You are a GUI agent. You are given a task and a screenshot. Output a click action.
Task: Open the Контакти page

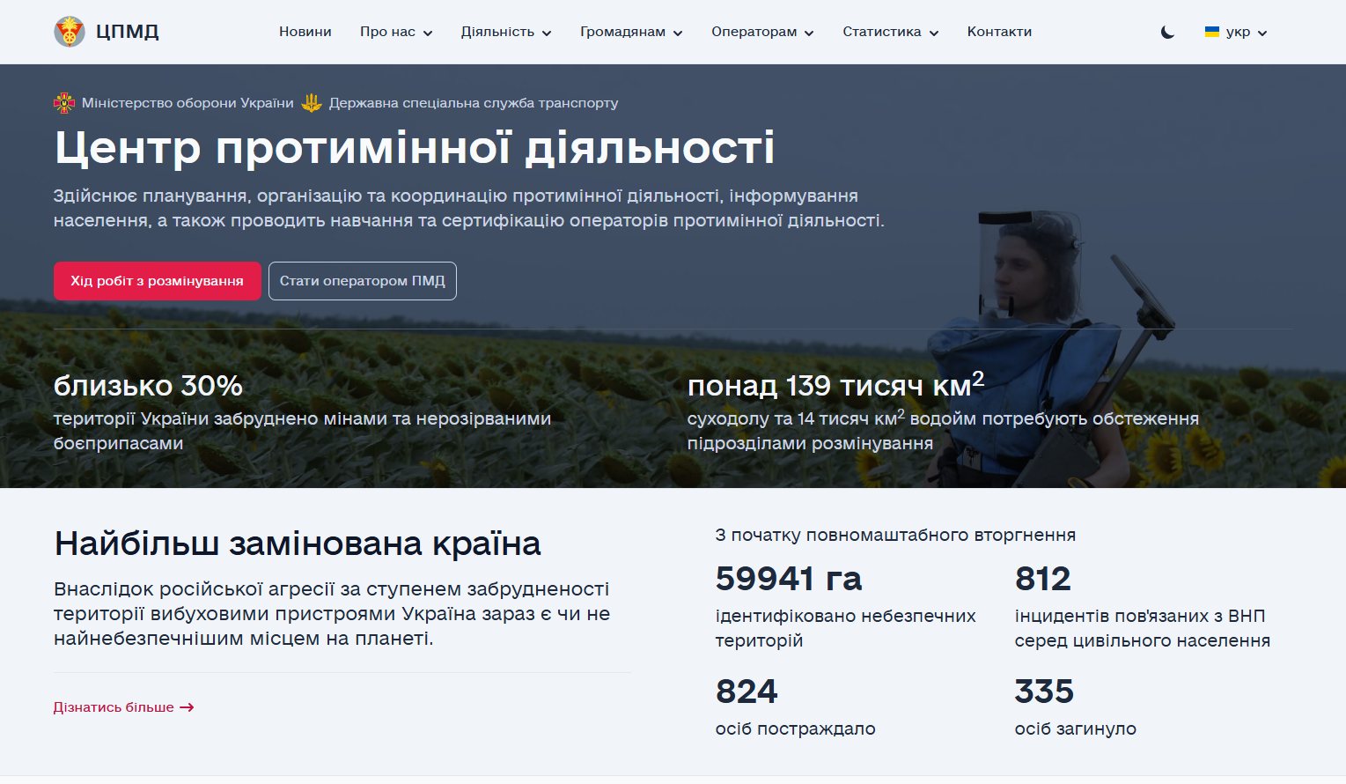[x=999, y=32]
